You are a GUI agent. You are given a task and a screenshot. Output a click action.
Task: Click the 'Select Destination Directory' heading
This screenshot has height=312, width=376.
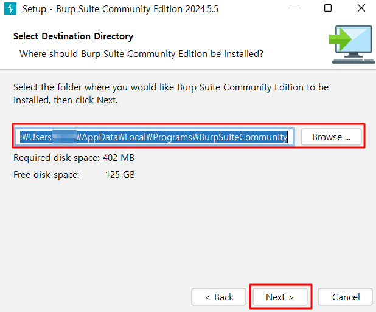click(x=74, y=36)
